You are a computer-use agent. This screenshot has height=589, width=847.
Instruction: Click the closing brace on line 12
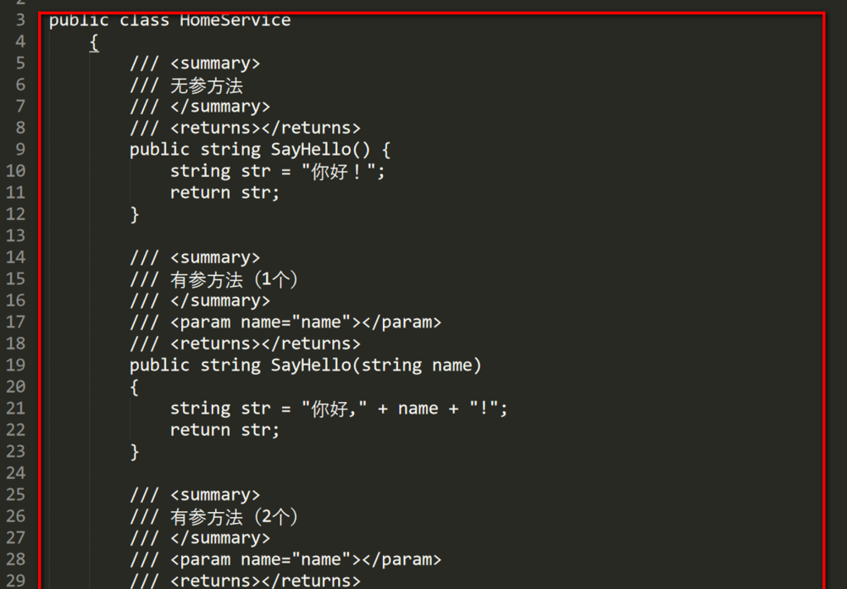pos(134,214)
